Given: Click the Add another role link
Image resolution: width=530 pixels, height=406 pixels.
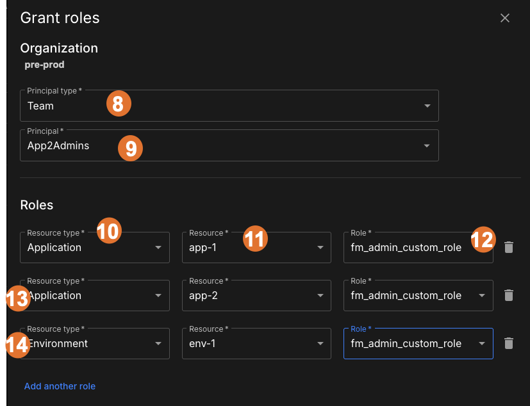Looking at the screenshot, I should click(60, 386).
